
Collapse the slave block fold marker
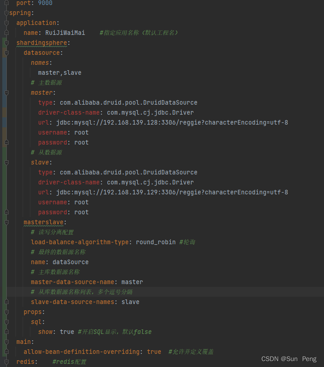click(6, 163)
